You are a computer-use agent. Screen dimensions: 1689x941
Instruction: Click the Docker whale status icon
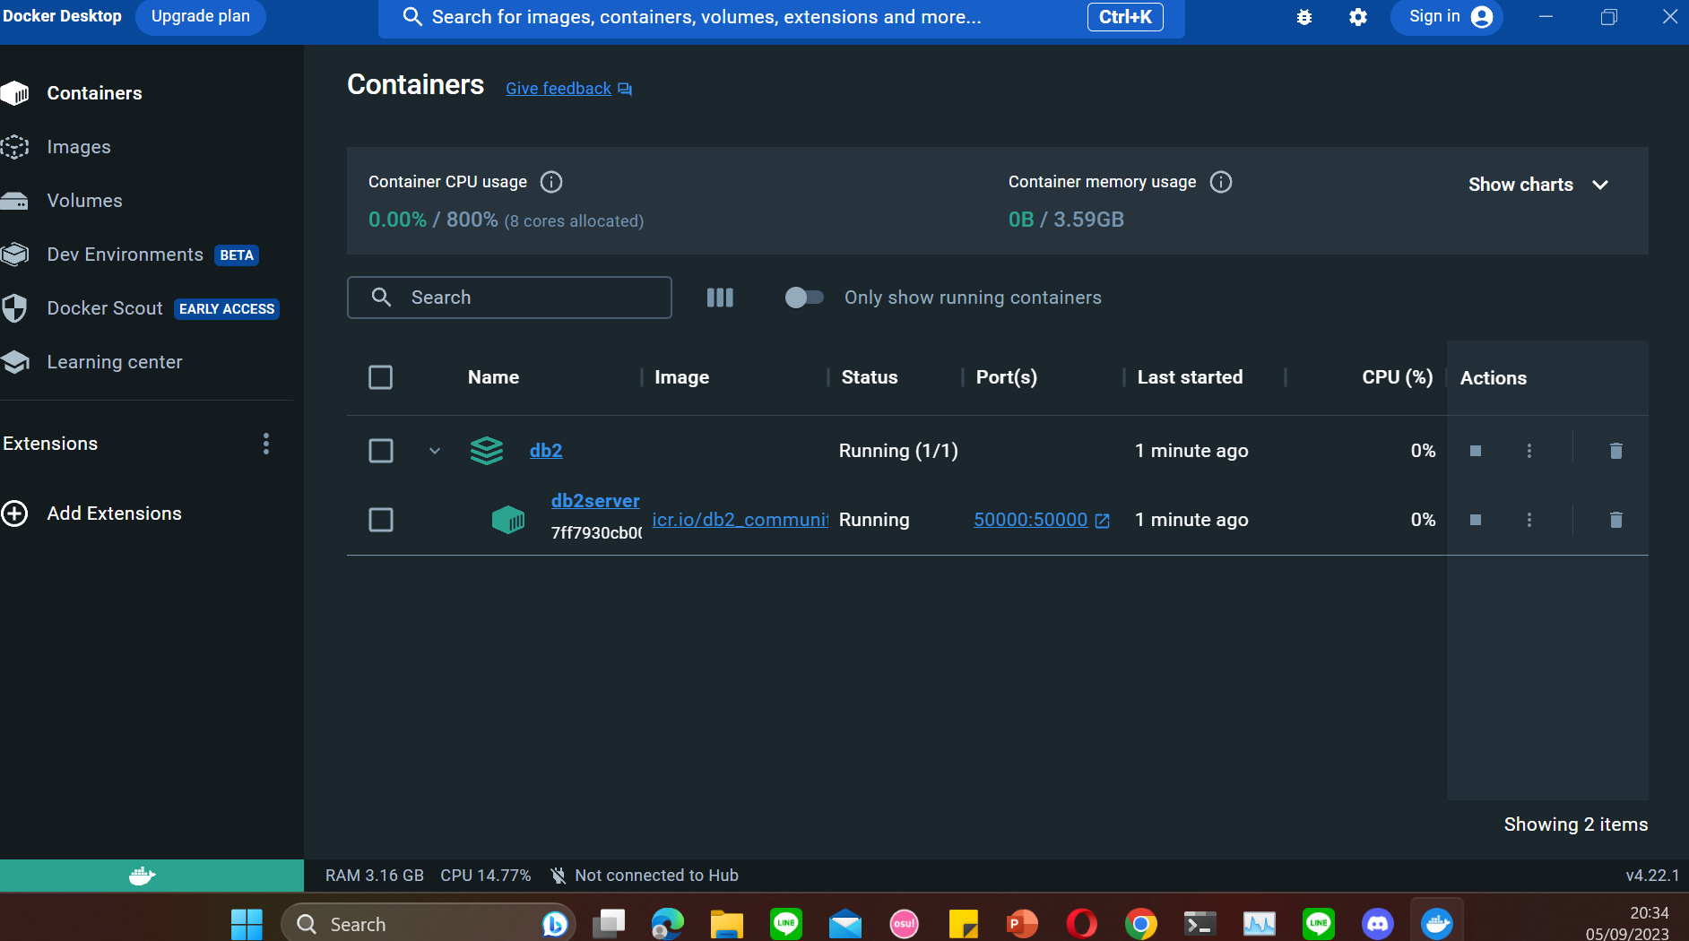[x=143, y=876]
